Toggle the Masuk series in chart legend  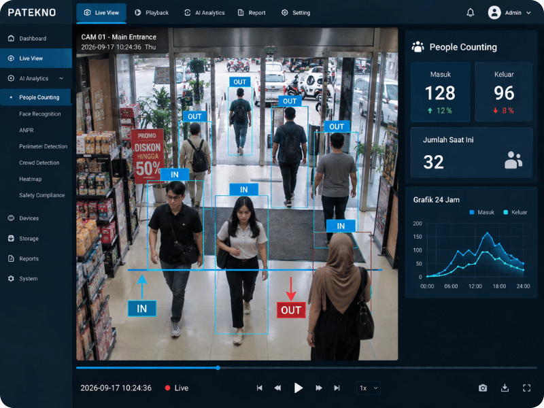(481, 212)
